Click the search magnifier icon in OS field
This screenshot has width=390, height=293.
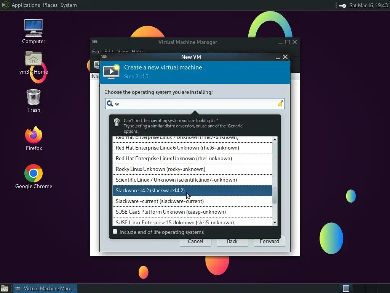click(110, 103)
